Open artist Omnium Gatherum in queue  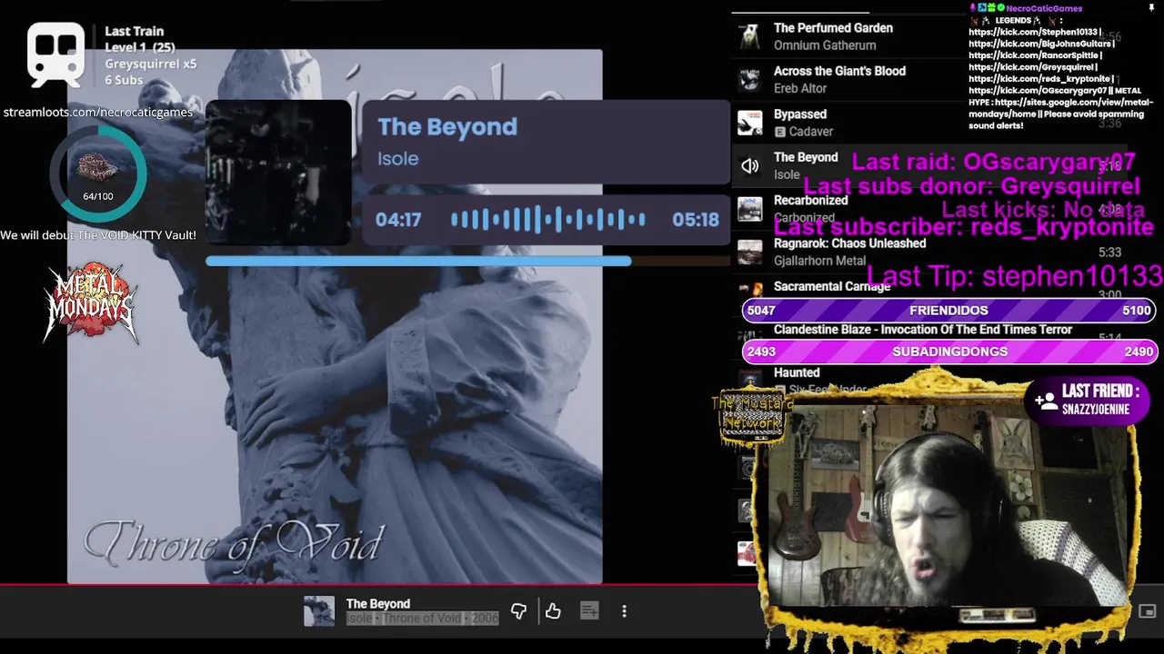tap(825, 45)
